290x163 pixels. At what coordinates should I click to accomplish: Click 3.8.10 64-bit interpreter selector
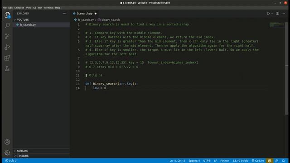tap(240, 161)
